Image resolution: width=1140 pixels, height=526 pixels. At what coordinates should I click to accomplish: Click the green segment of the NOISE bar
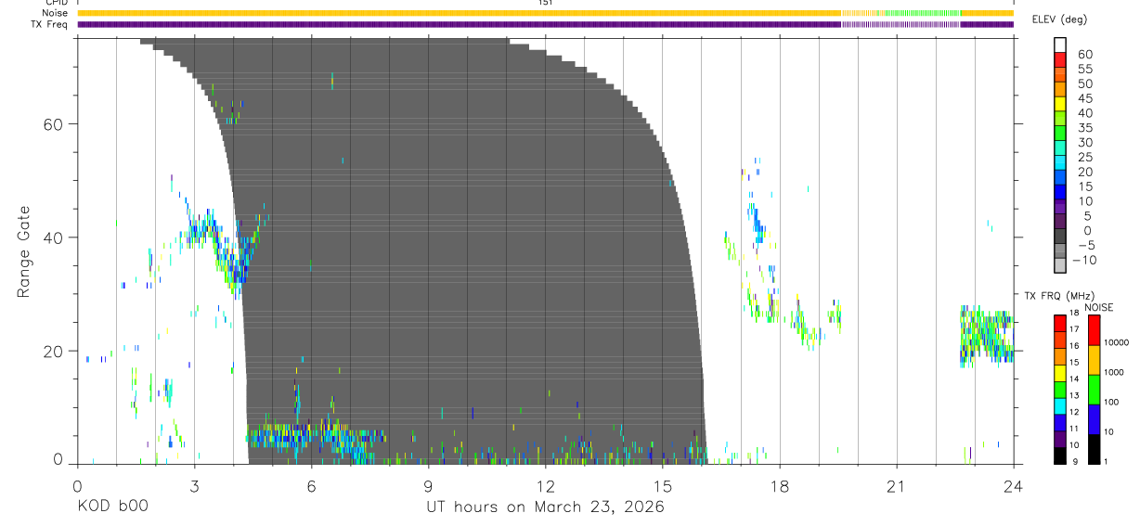pyautogui.click(x=1094, y=389)
